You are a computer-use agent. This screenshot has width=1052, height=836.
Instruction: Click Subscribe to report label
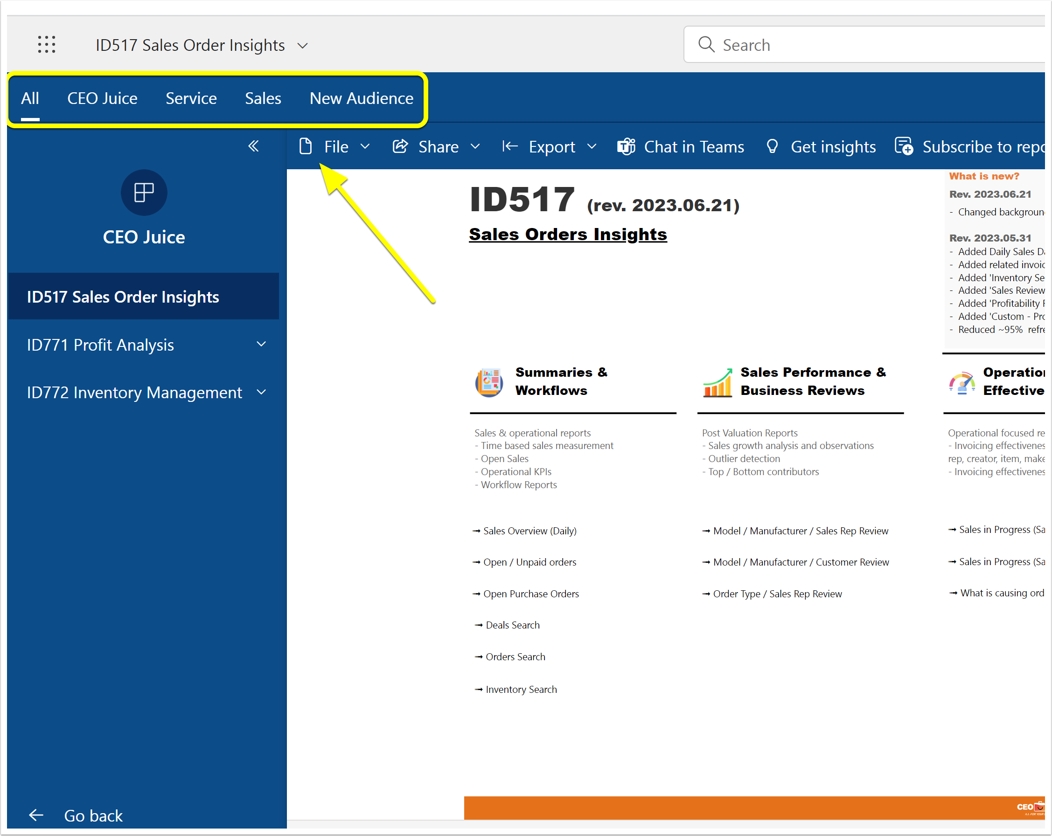pyautogui.click(x=983, y=146)
